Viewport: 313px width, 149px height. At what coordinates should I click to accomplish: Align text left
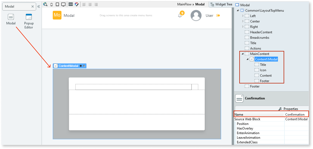point(84,4)
